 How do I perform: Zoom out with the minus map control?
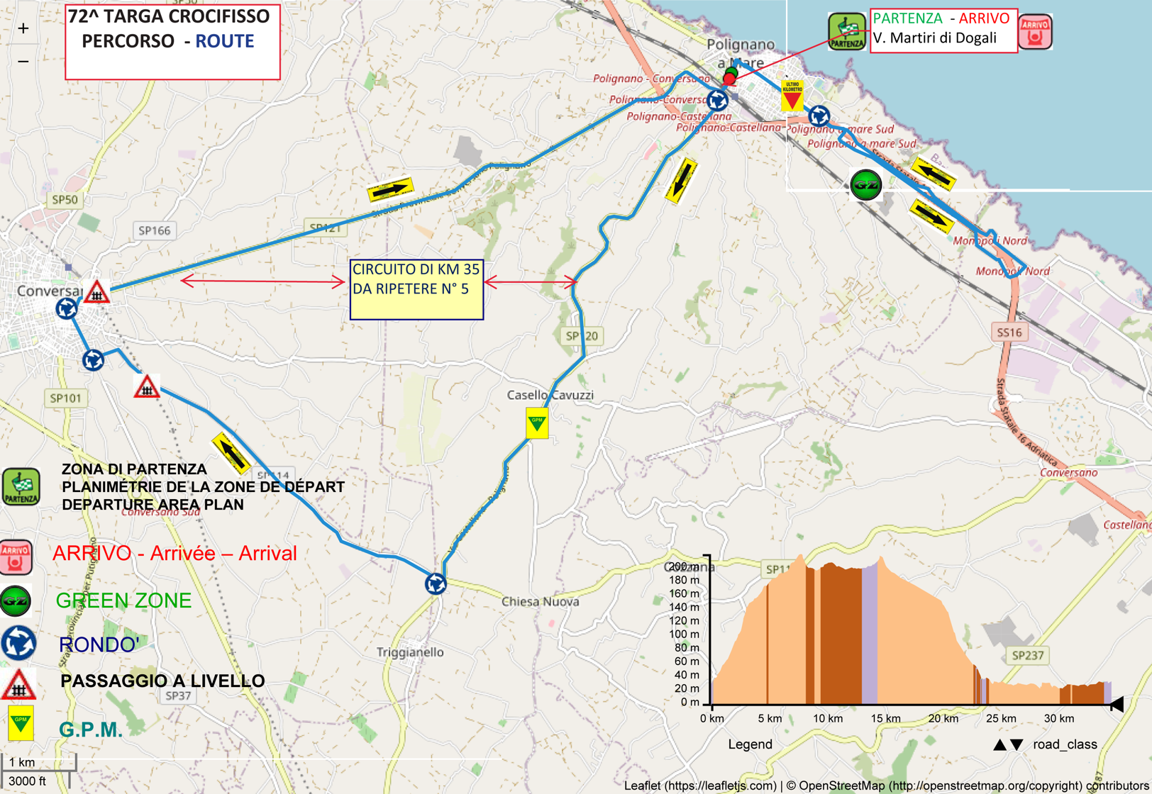click(x=23, y=62)
